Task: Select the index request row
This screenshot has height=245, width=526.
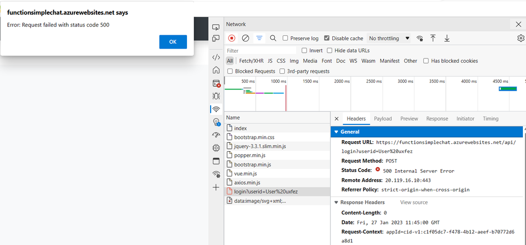Action: (277, 128)
